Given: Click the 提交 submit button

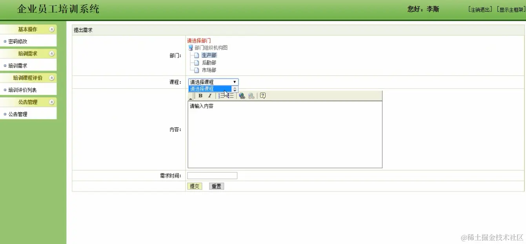Looking at the screenshot, I should click(195, 186).
